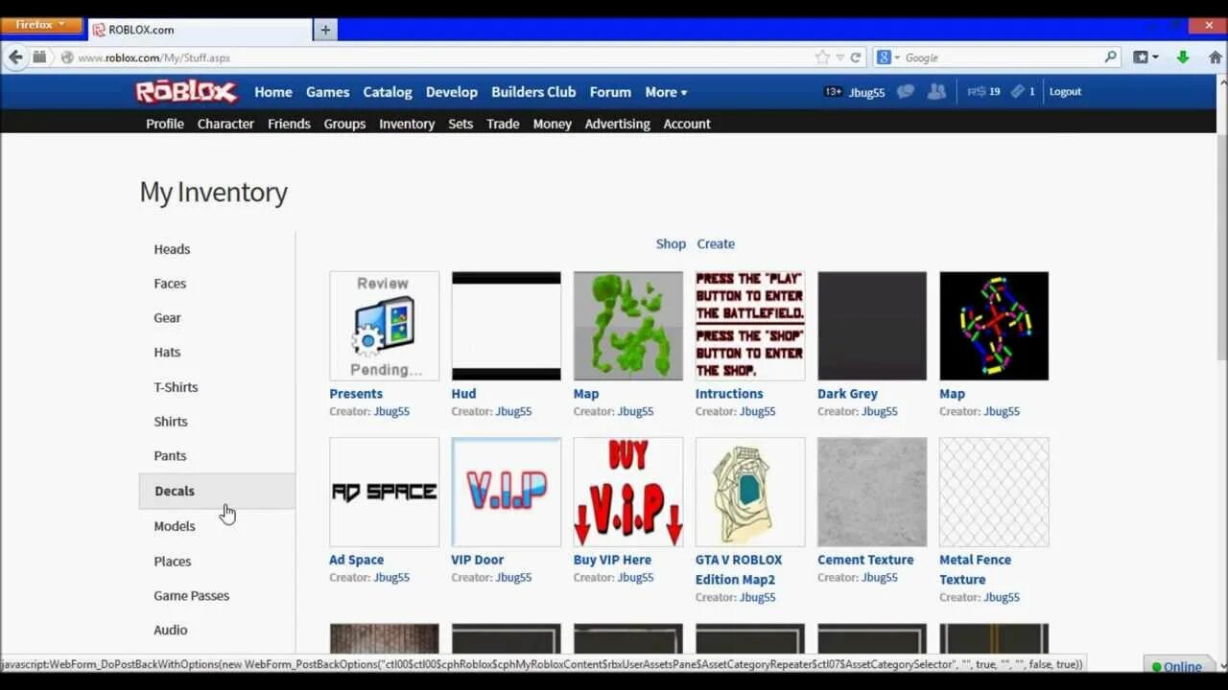Select the Shirts inventory category
1228x690 pixels.
pos(171,422)
